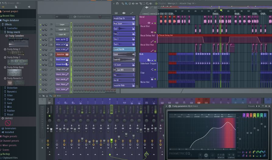Image resolution: width=272 pixels, height=160 pixels.
Task: Click the (delete) prohibition icon in browser
Action: pyautogui.click(x=8, y=123)
